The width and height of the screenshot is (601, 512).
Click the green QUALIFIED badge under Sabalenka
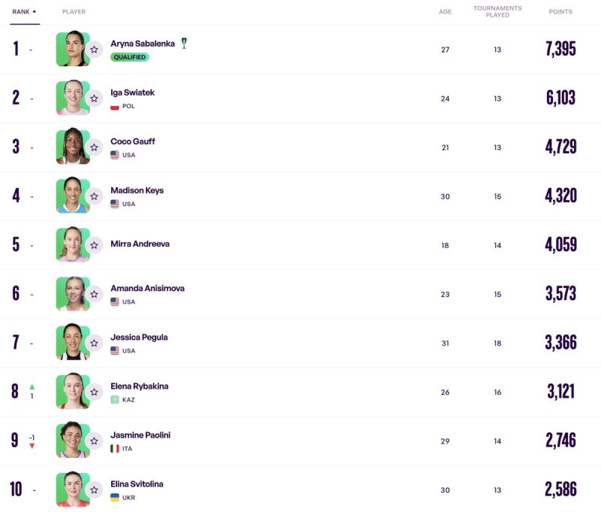(129, 57)
